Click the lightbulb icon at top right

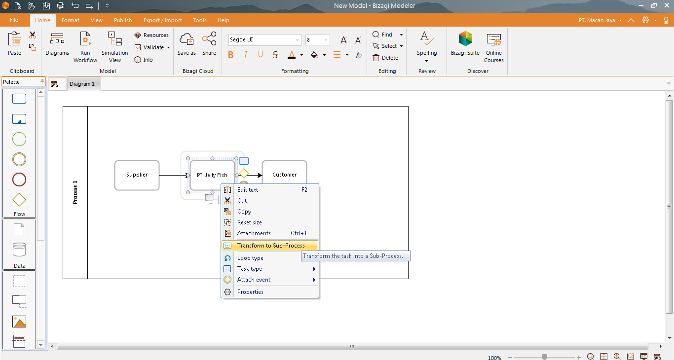(x=666, y=20)
